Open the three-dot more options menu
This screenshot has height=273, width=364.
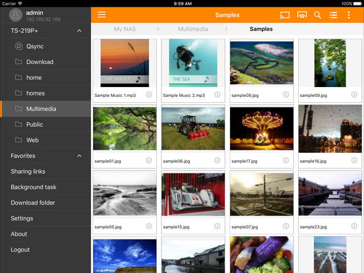(349, 15)
